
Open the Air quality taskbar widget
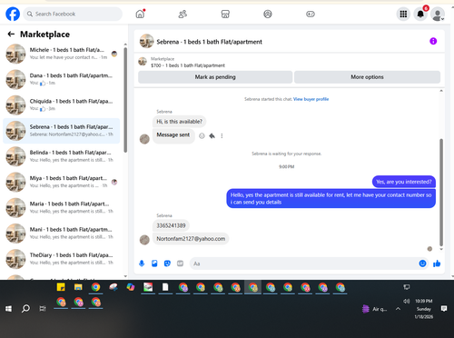(x=375, y=309)
